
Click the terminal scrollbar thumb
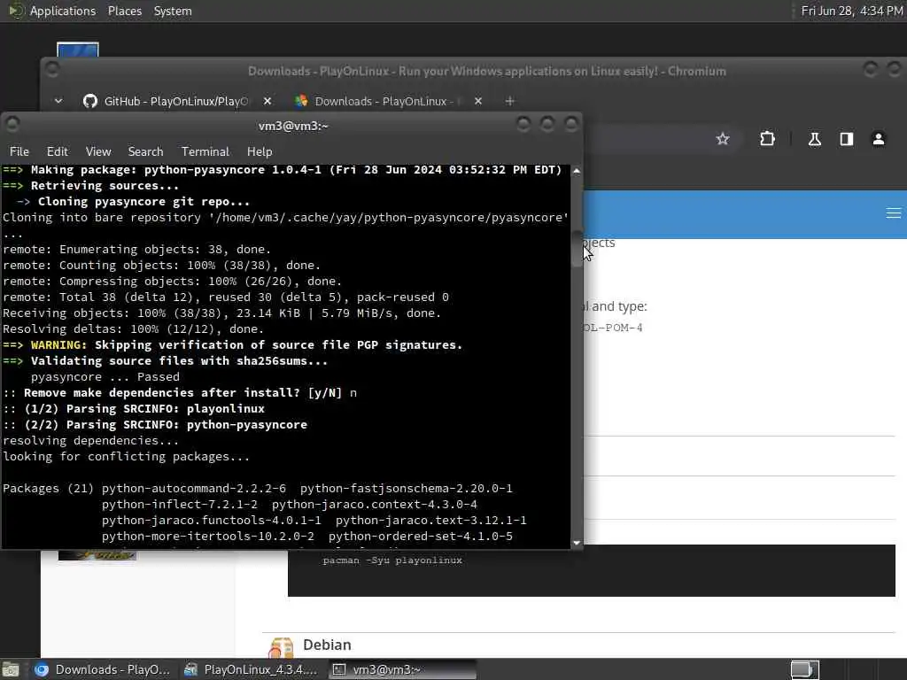click(576, 249)
